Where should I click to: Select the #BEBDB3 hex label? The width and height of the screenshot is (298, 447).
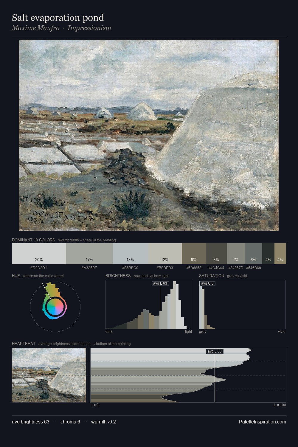click(164, 268)
